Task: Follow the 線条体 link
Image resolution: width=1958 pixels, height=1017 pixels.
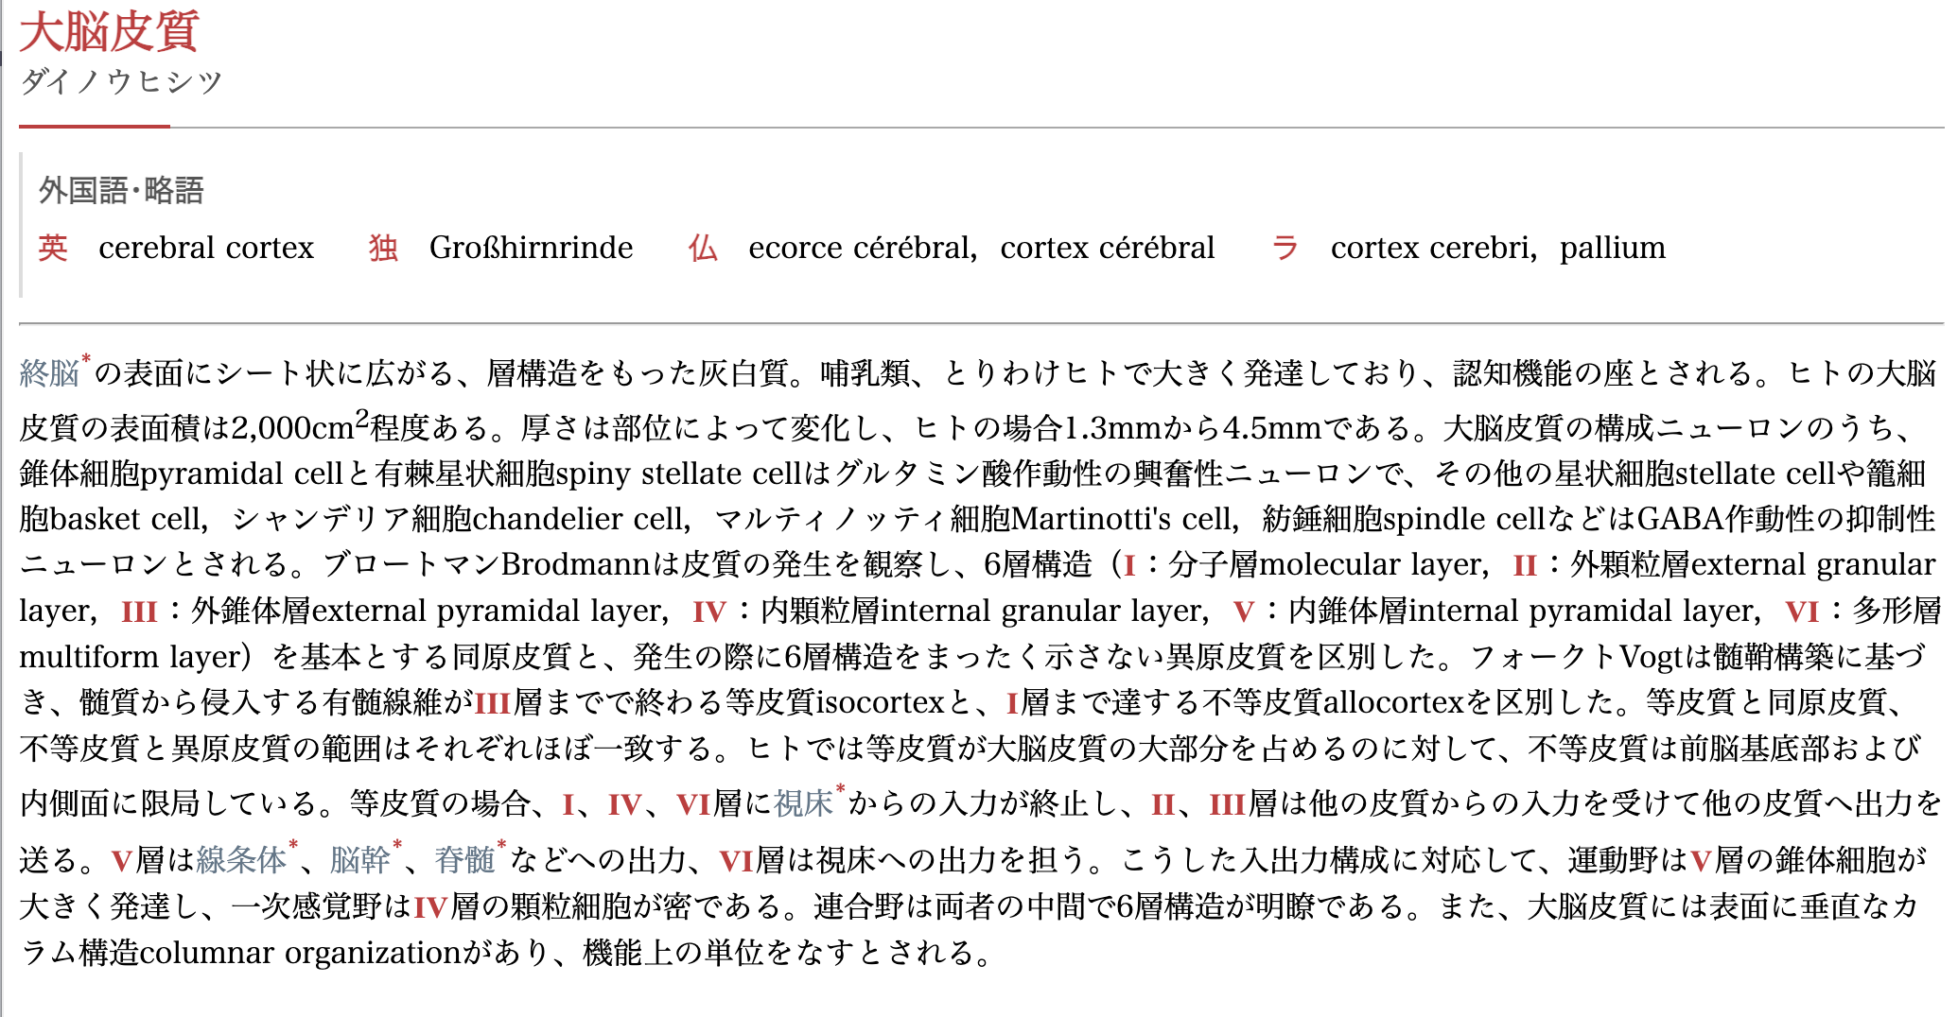Action: (x=240, y=860)
